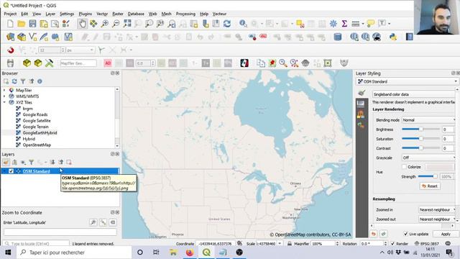Click the Zoom Out magnifier tool
The height and width of the screenshot is (259, 460).
[x=116, y=24]
